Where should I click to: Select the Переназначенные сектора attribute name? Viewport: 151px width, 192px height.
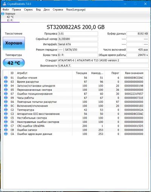pyautogui.click(x=34, y=90)
